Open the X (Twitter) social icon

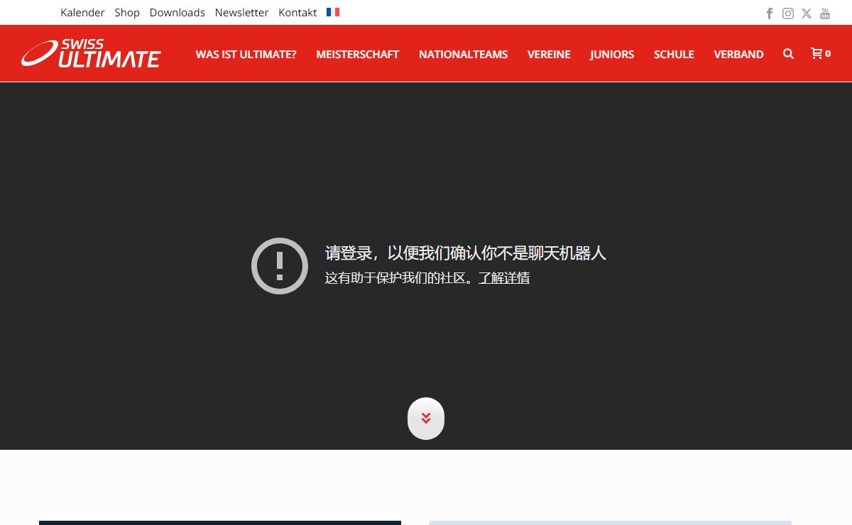pyautogui.click(x=807, y=13)
